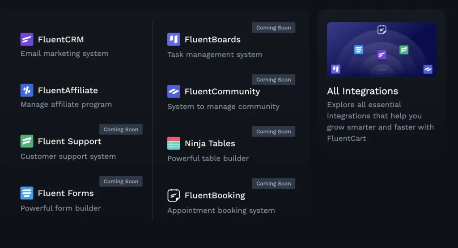
Task: Click the blue Fluent Forms icon
Action: (x=27, y=193)
